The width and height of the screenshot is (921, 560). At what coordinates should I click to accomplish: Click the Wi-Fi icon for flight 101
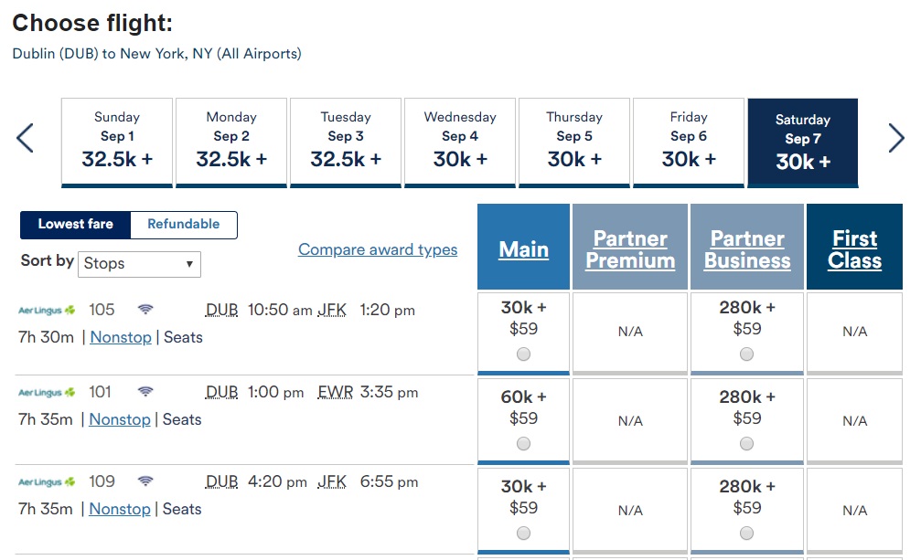(145, 392)
